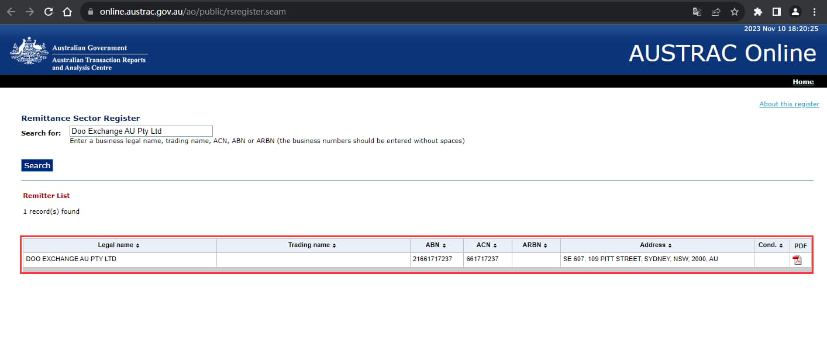The width and height of the screenshot is (827, 361).
Task: Go back with the browser back arrow
Action: click(11, 12)
